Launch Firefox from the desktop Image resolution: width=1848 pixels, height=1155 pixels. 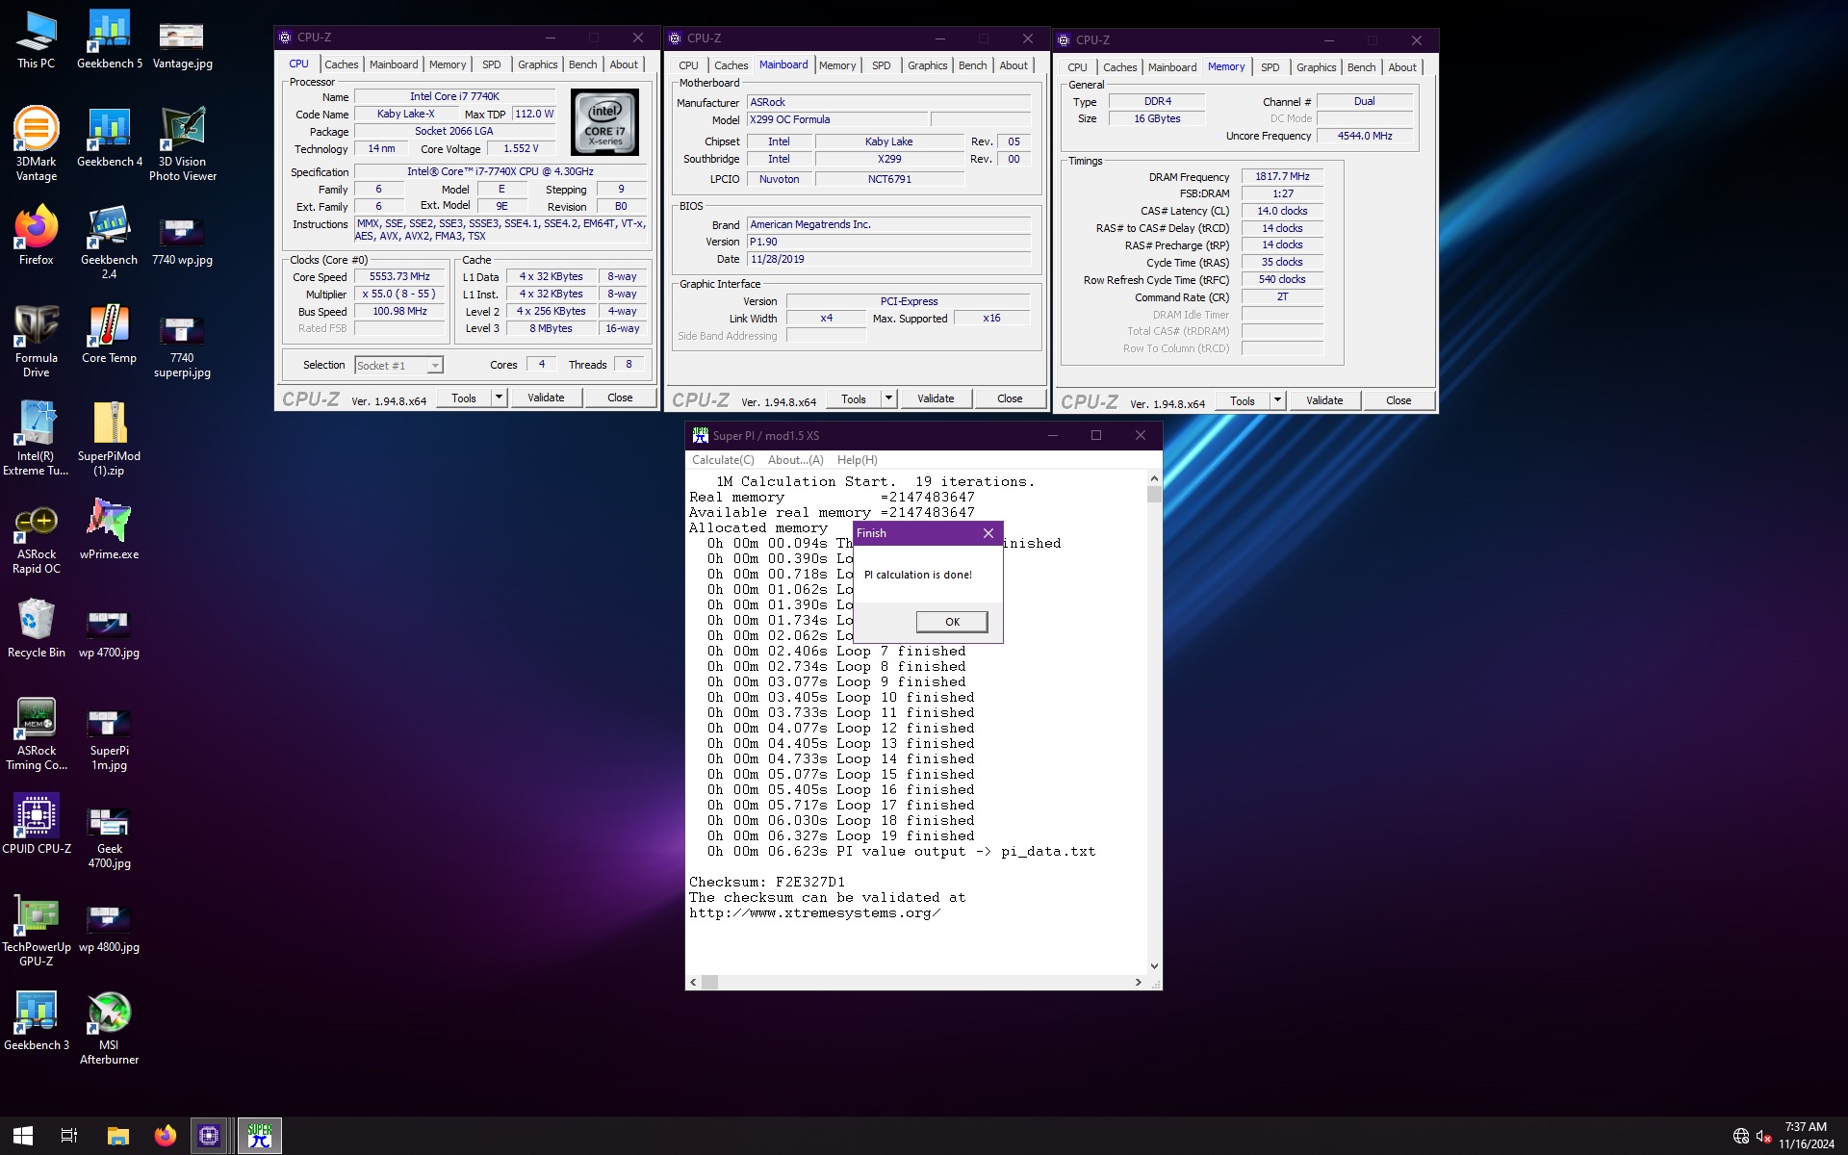tap(37, 236)
